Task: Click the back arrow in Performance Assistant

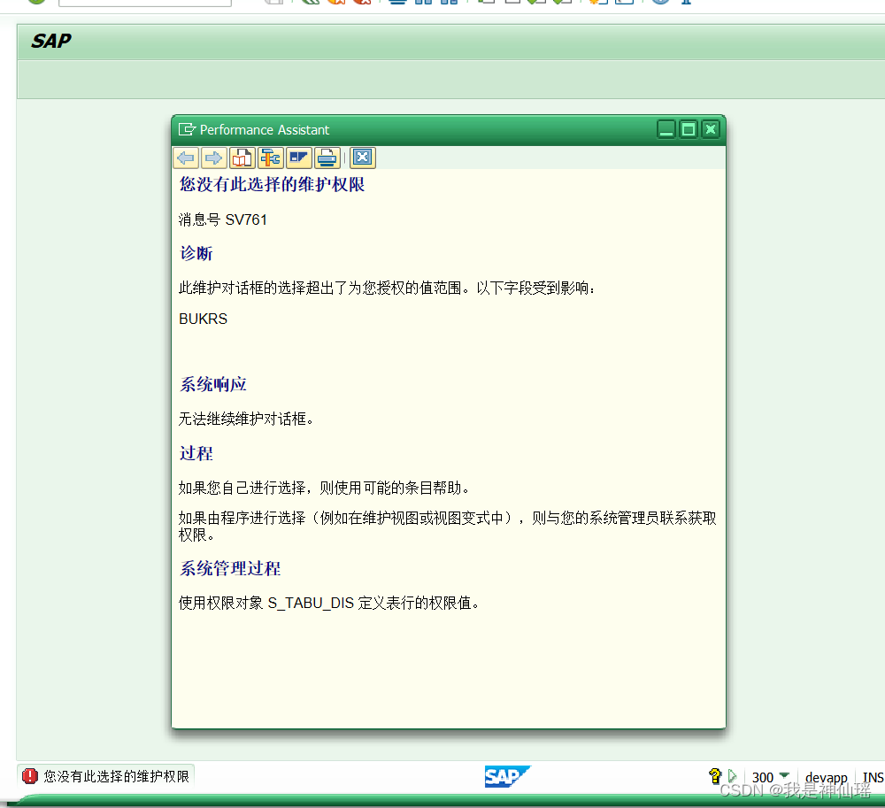Action: [x=186, y=157]
